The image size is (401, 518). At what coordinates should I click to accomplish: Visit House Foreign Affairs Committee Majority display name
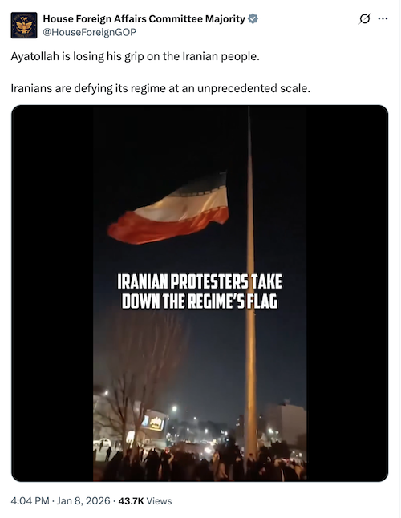coord(144,19)
